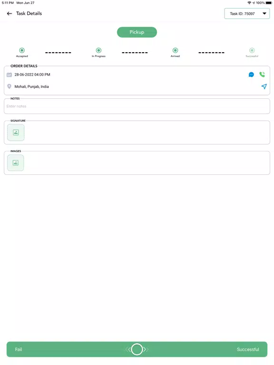Tap Successful on the bottom bar
The height and width of the screenshot is (365, 274).
pyautogui.click(x=248, y=349)
